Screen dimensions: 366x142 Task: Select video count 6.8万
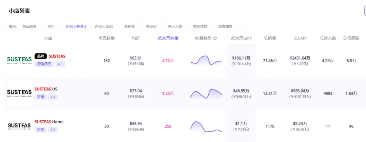(351, 61)
